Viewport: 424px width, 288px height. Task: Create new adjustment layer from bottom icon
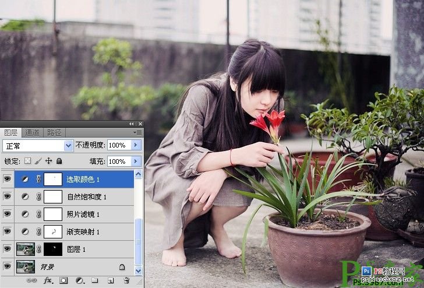coord(79,280)
